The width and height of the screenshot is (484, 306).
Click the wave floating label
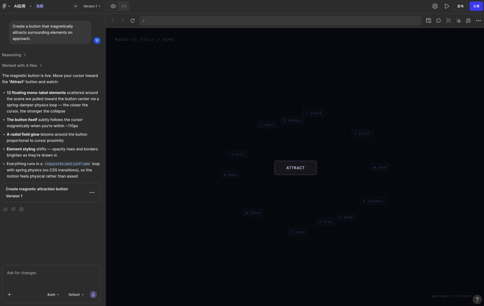[x=346, y=217]
